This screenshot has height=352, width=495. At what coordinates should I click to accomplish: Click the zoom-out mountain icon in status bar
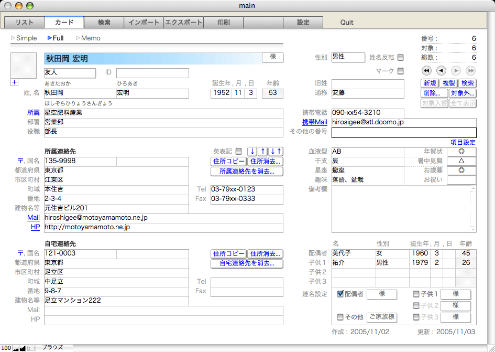tap(16, 348)
